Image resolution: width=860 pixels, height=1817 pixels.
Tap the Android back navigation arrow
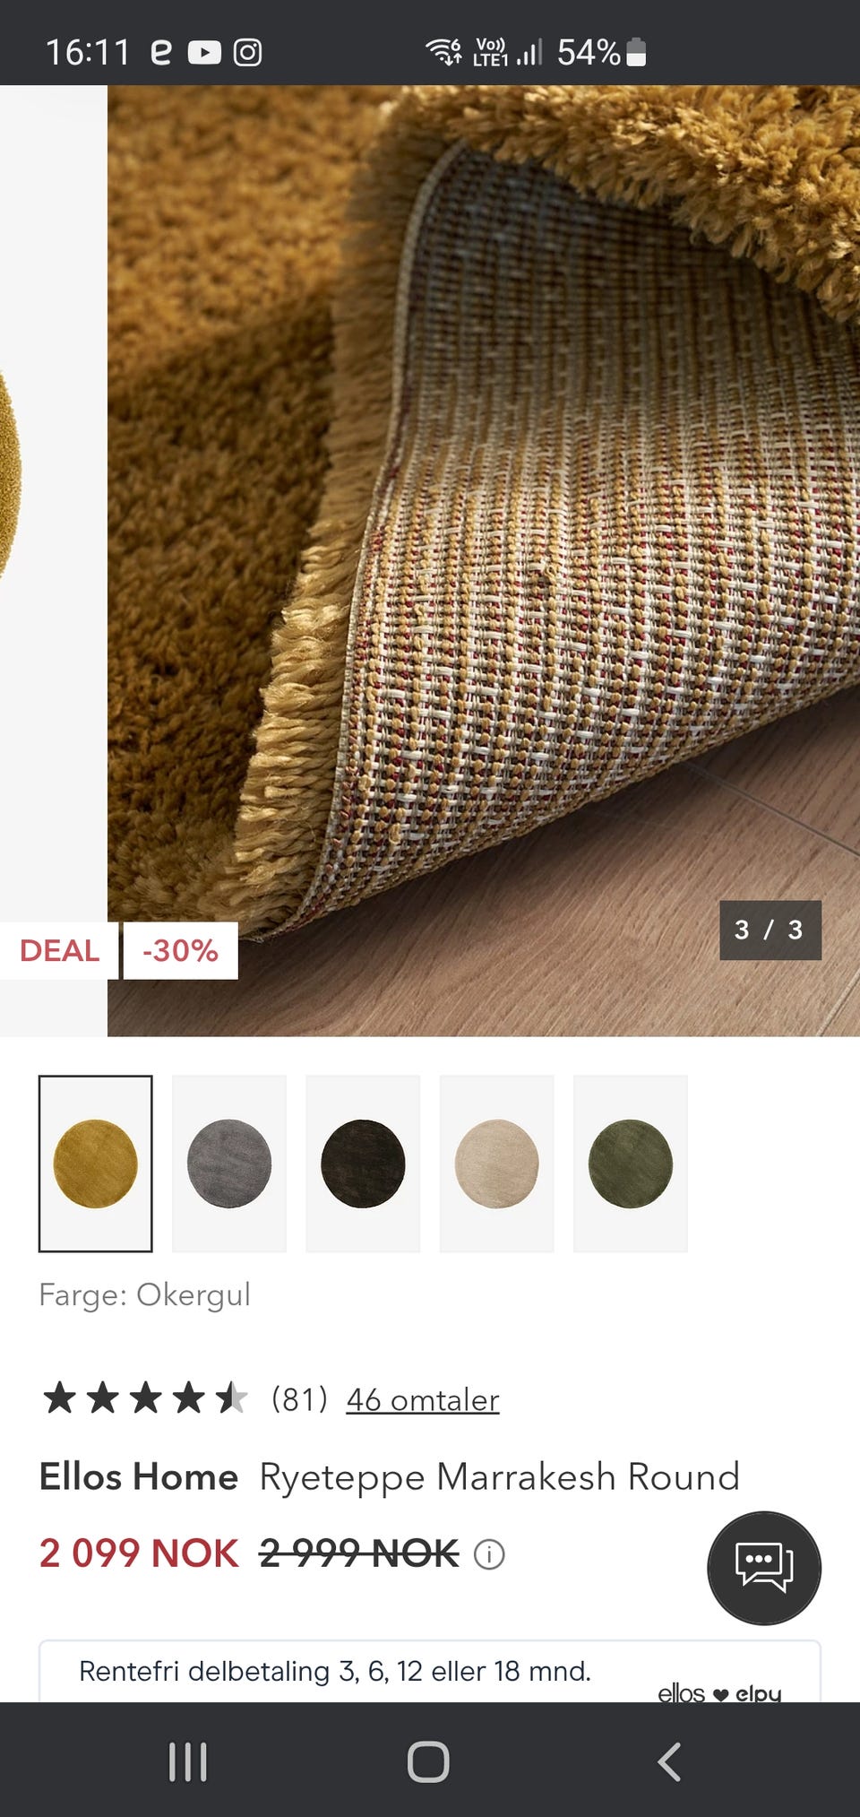669,1761
